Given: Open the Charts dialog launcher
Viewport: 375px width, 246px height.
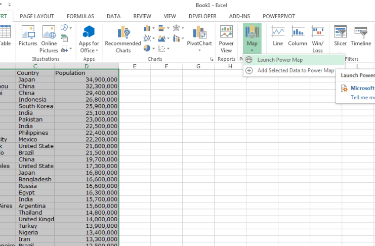Looking at the screenshot, I should (x=212, y=59).
